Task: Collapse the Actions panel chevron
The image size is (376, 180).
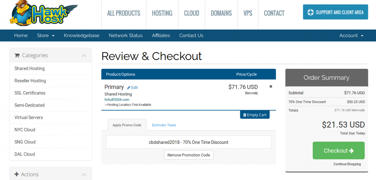Action: tap(84, 174)
